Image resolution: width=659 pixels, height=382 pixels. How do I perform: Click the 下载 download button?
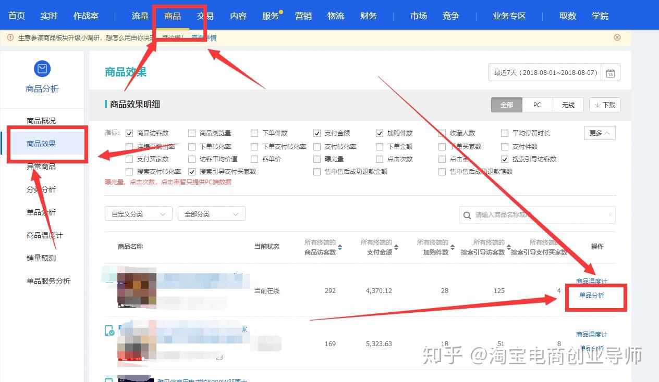point(605,105)
